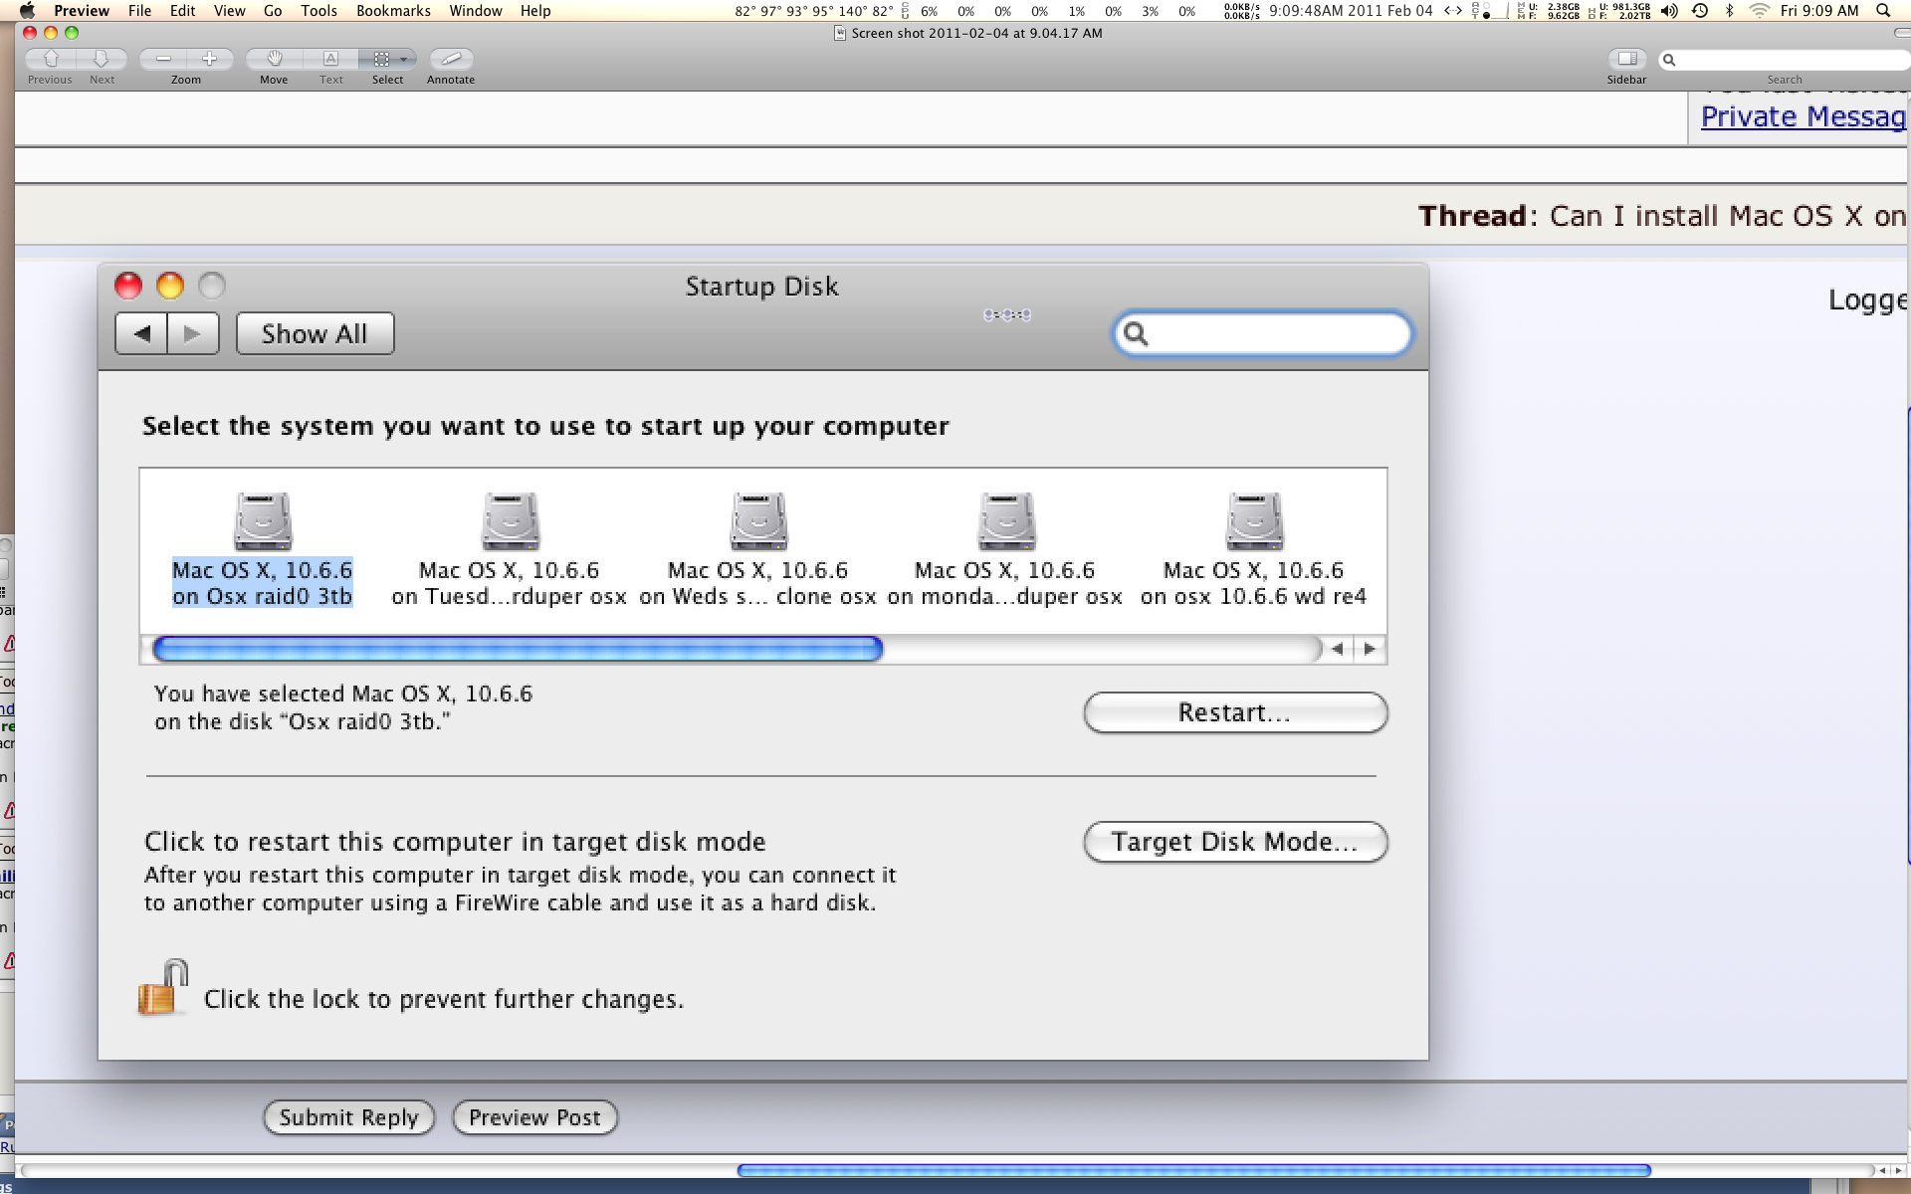
Task: Click the Preview window horizontal scrollbar thumb
Action: point(1193,1171)
